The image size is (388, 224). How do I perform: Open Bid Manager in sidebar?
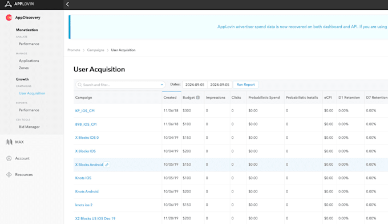point(29,127)
